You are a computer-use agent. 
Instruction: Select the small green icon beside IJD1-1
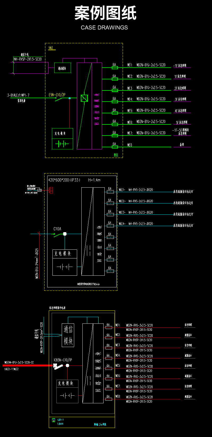[x=54, y=420]
